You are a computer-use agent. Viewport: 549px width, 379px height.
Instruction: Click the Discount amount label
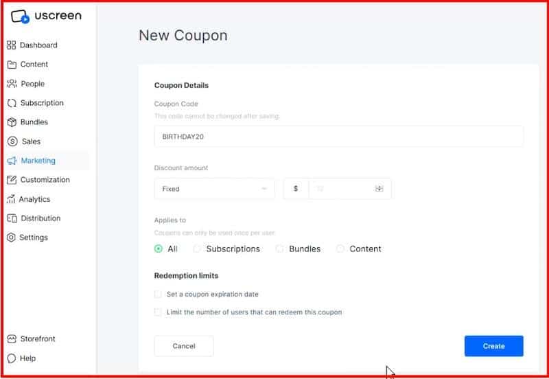(181, 168)
